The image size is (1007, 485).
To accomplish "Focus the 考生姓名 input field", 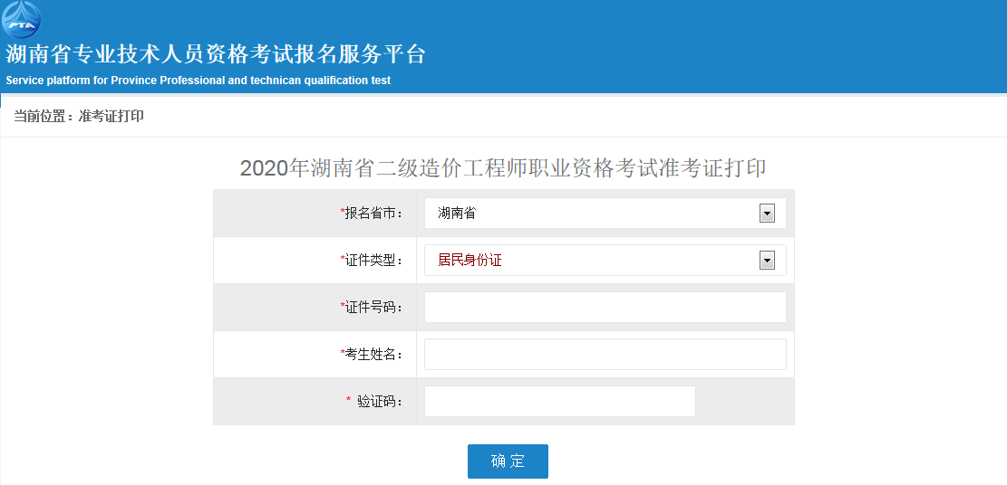I will (605, 354).
